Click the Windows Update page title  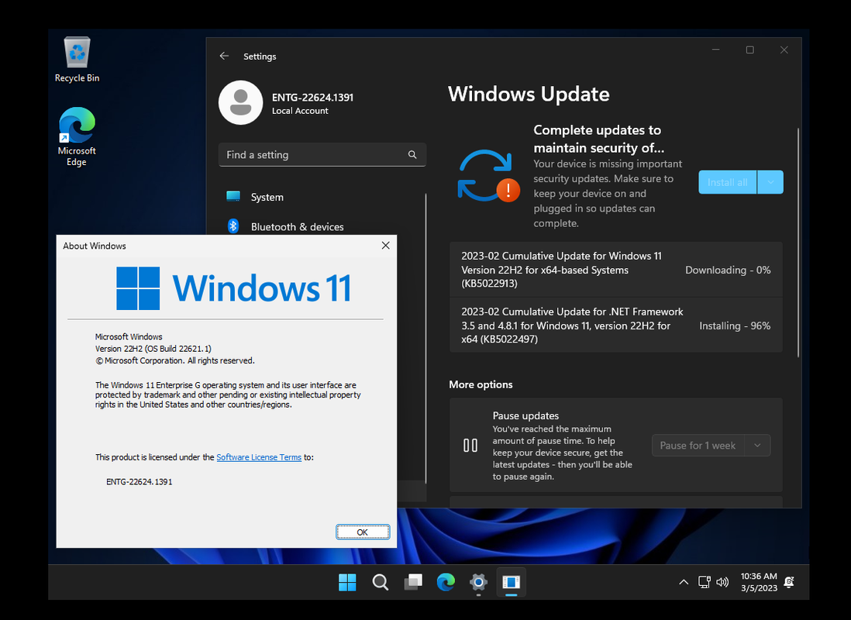click(x=529, y=94)
